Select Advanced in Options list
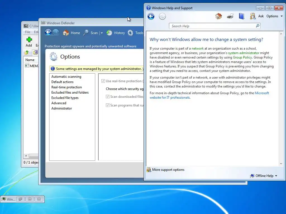 tap(59, 103)
